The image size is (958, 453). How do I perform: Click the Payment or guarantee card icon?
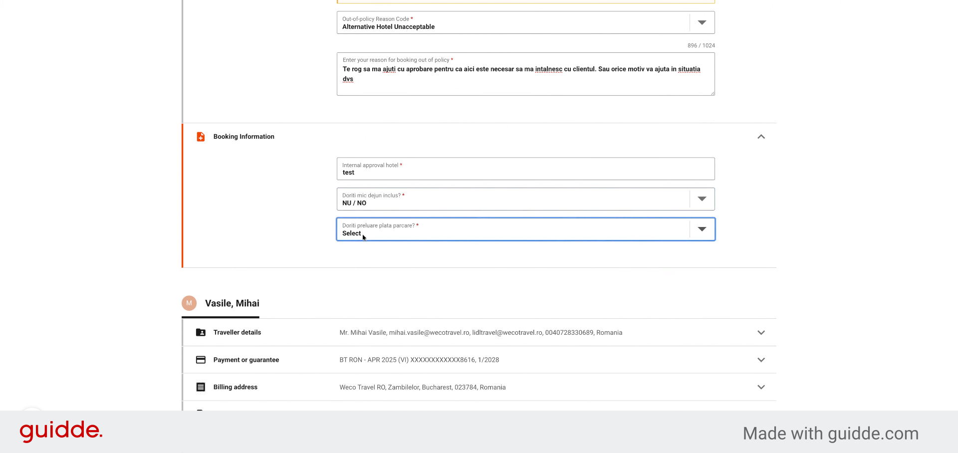[201, 360]
